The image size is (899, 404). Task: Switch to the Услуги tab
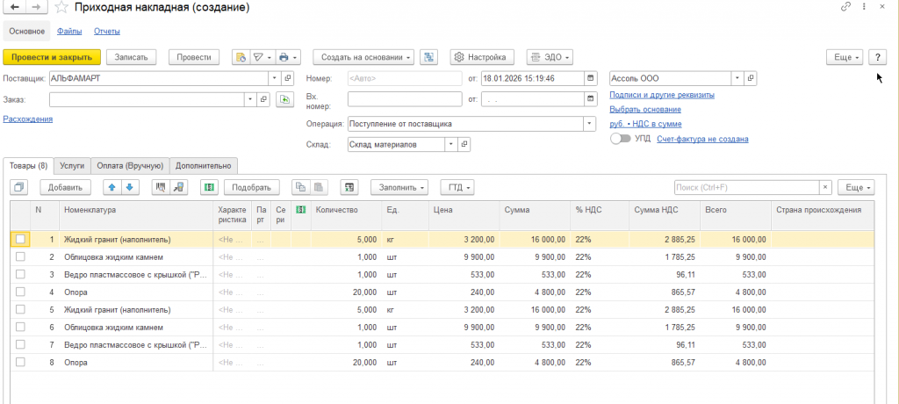click(73, 165)
